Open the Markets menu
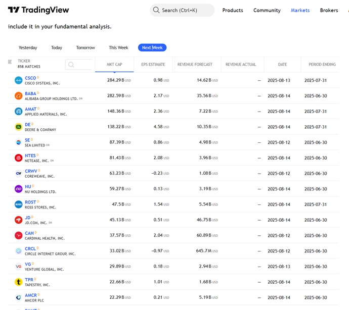Viewport: 349px width, 310px height. tap(300, 10)
